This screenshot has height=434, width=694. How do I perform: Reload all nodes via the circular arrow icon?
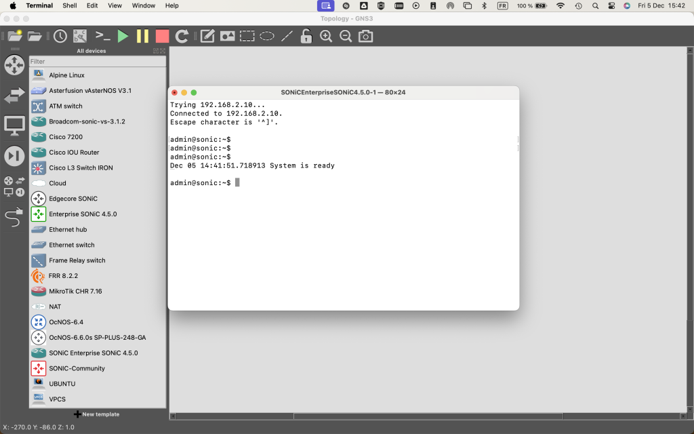pos(182,36)
